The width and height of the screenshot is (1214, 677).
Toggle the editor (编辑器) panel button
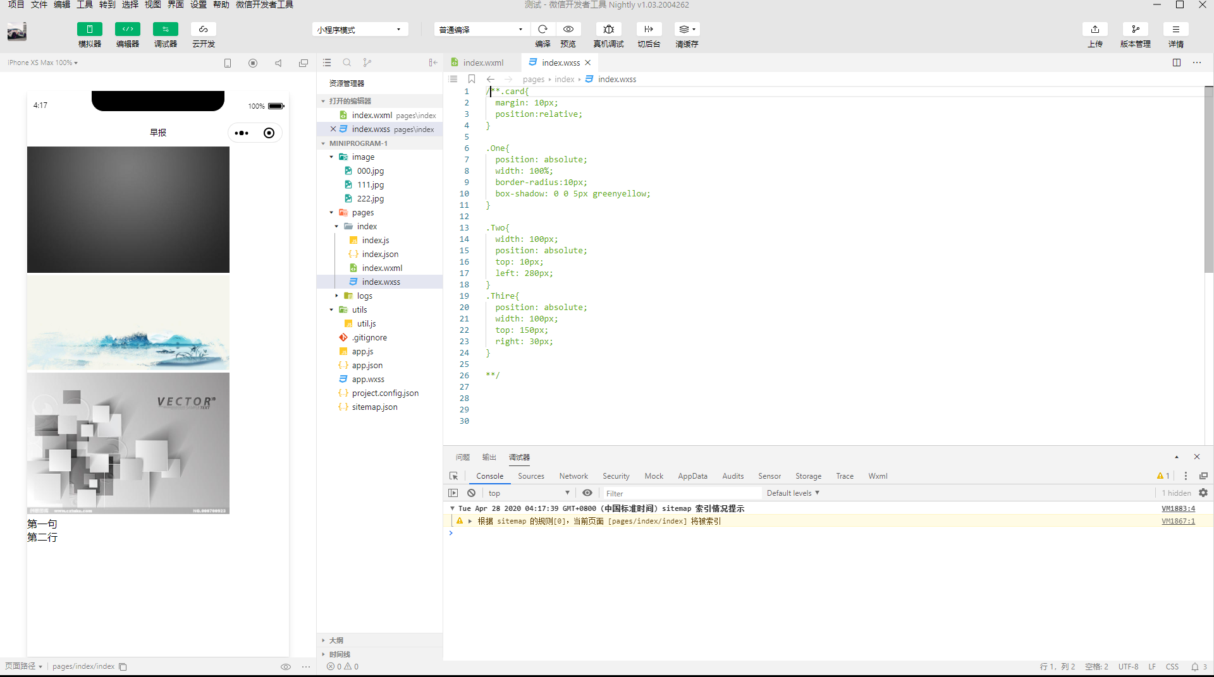(127, 29)
